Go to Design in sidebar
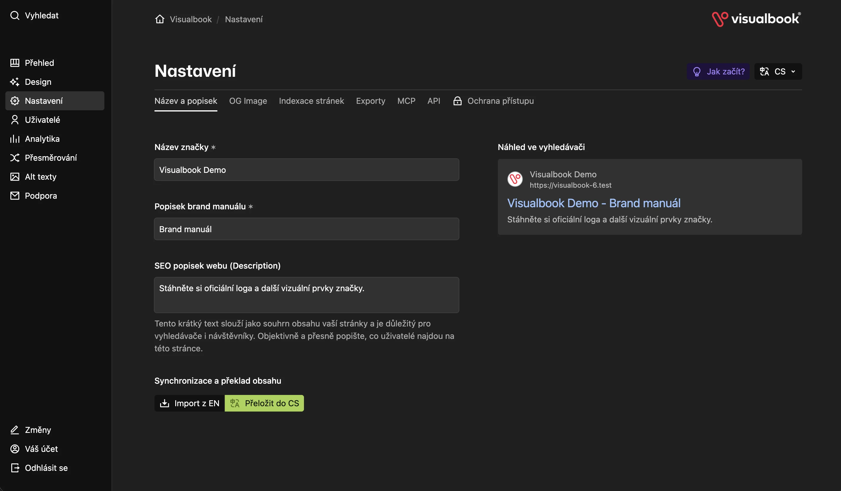841x491 pixels. point(55,82)
